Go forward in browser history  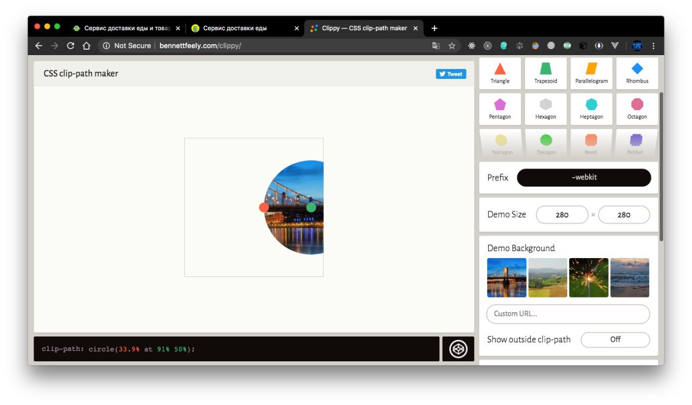[54, 46]
